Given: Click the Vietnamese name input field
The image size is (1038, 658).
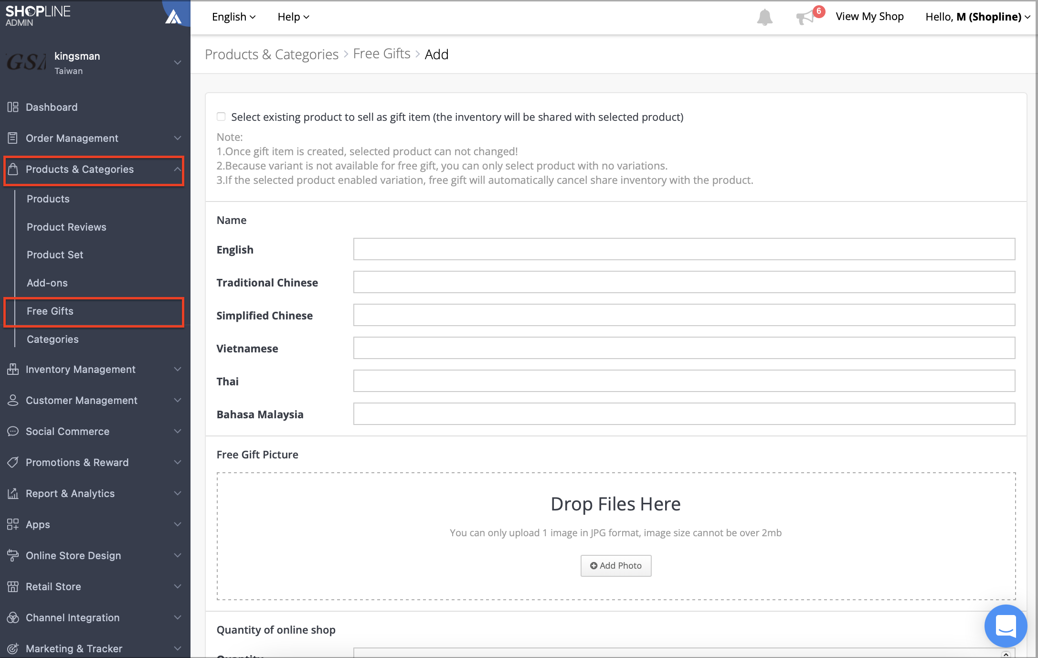Looking at the screenshot, I should pyautogui.click(x=684, y=348).
